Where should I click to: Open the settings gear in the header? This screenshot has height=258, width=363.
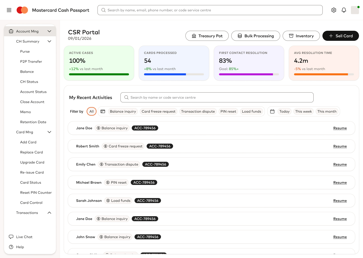tap(334, 10)
